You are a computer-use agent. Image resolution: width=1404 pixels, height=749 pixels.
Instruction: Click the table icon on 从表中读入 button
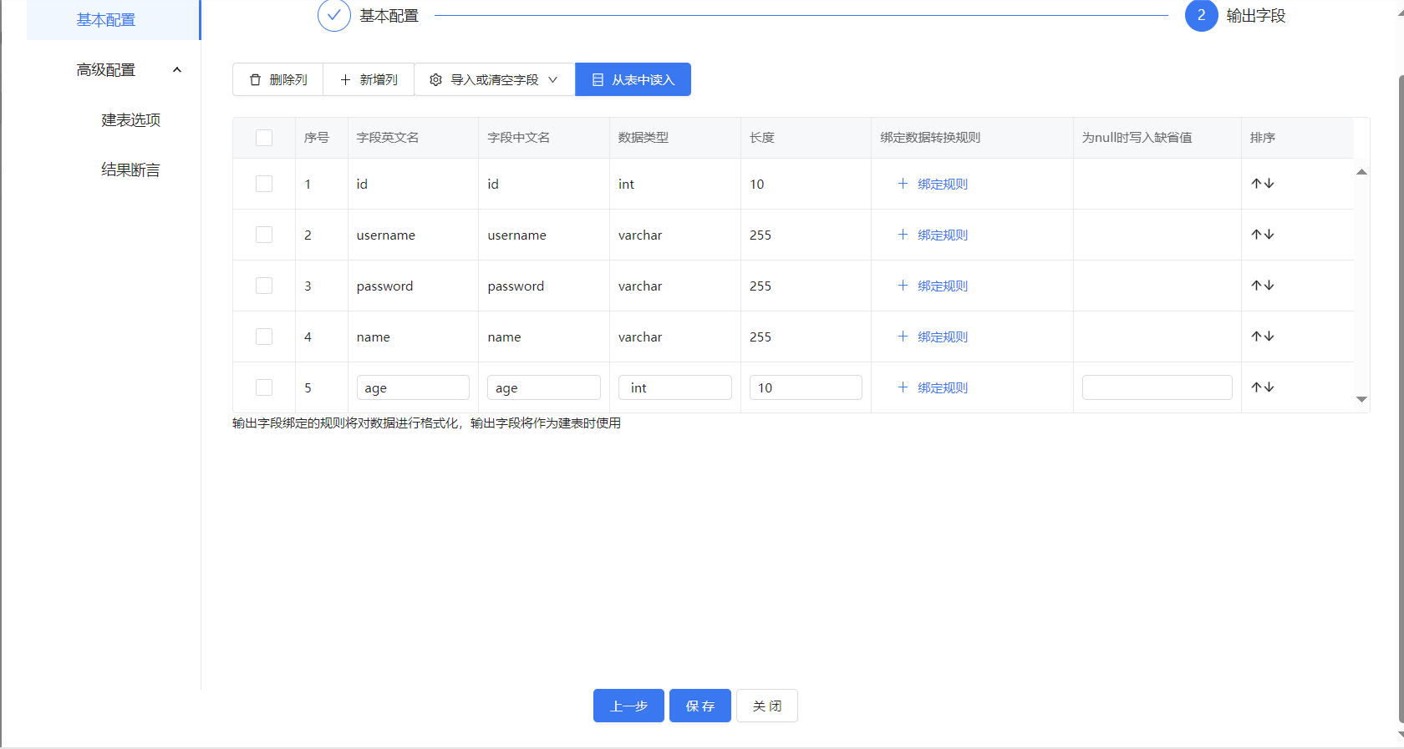tap(598, 79)
